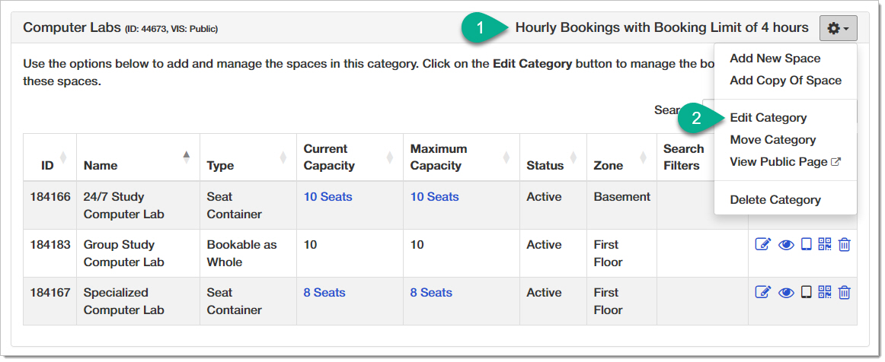Click tablet icon in Specialized Computer Lab row
This screenshot has height=362, width=885.
tap(806, 293)
